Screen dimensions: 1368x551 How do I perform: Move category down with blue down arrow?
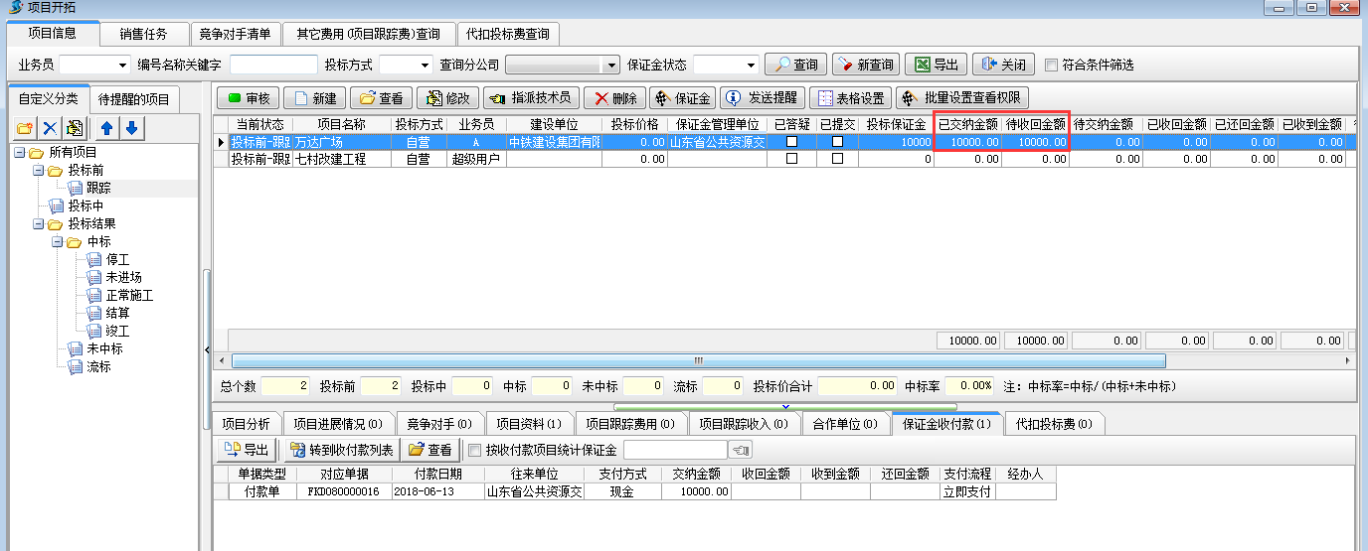tap(131, 128)
